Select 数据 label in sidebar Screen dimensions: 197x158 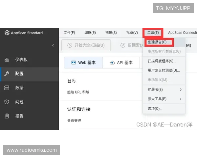click(19, 88)
